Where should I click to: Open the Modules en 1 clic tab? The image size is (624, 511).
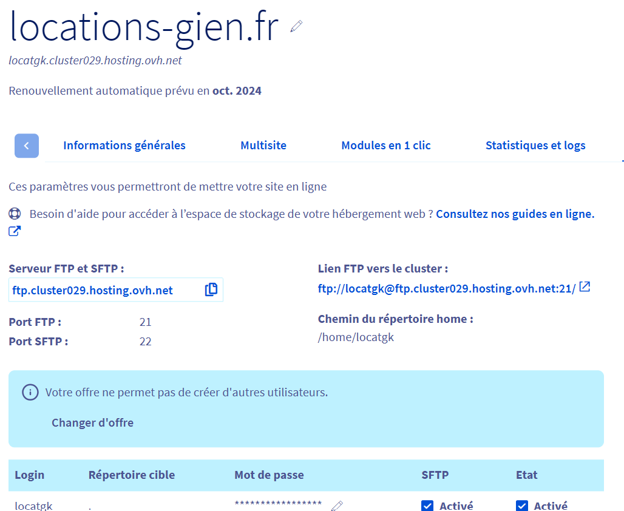pyautogui.click(x=386, y=146)
